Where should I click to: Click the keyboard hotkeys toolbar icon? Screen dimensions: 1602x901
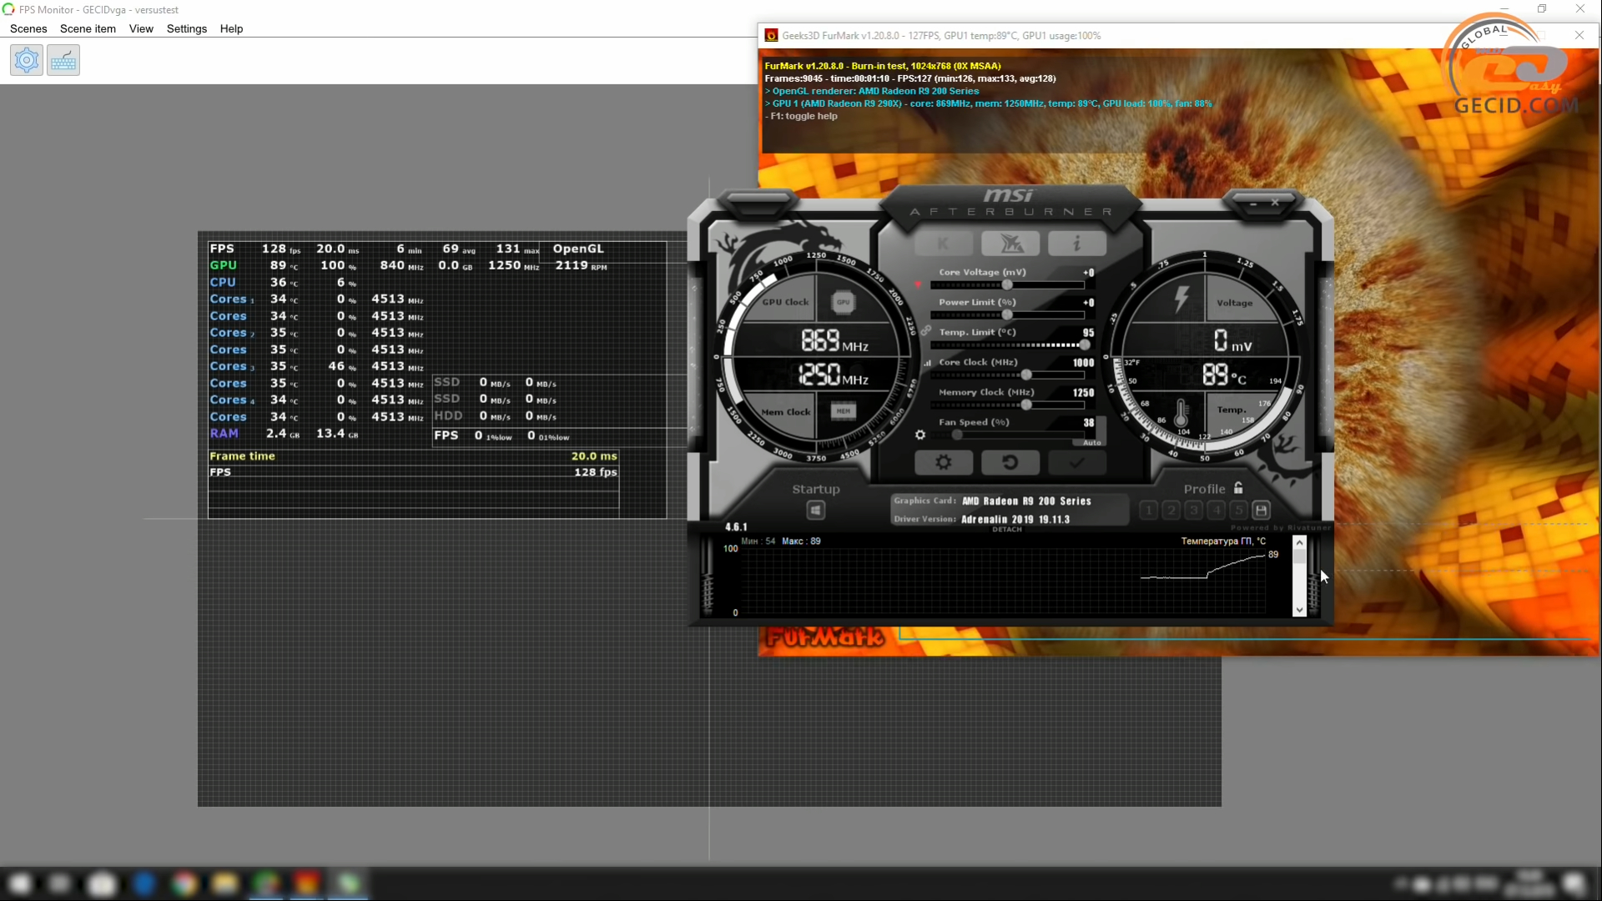tap(63, 60)
